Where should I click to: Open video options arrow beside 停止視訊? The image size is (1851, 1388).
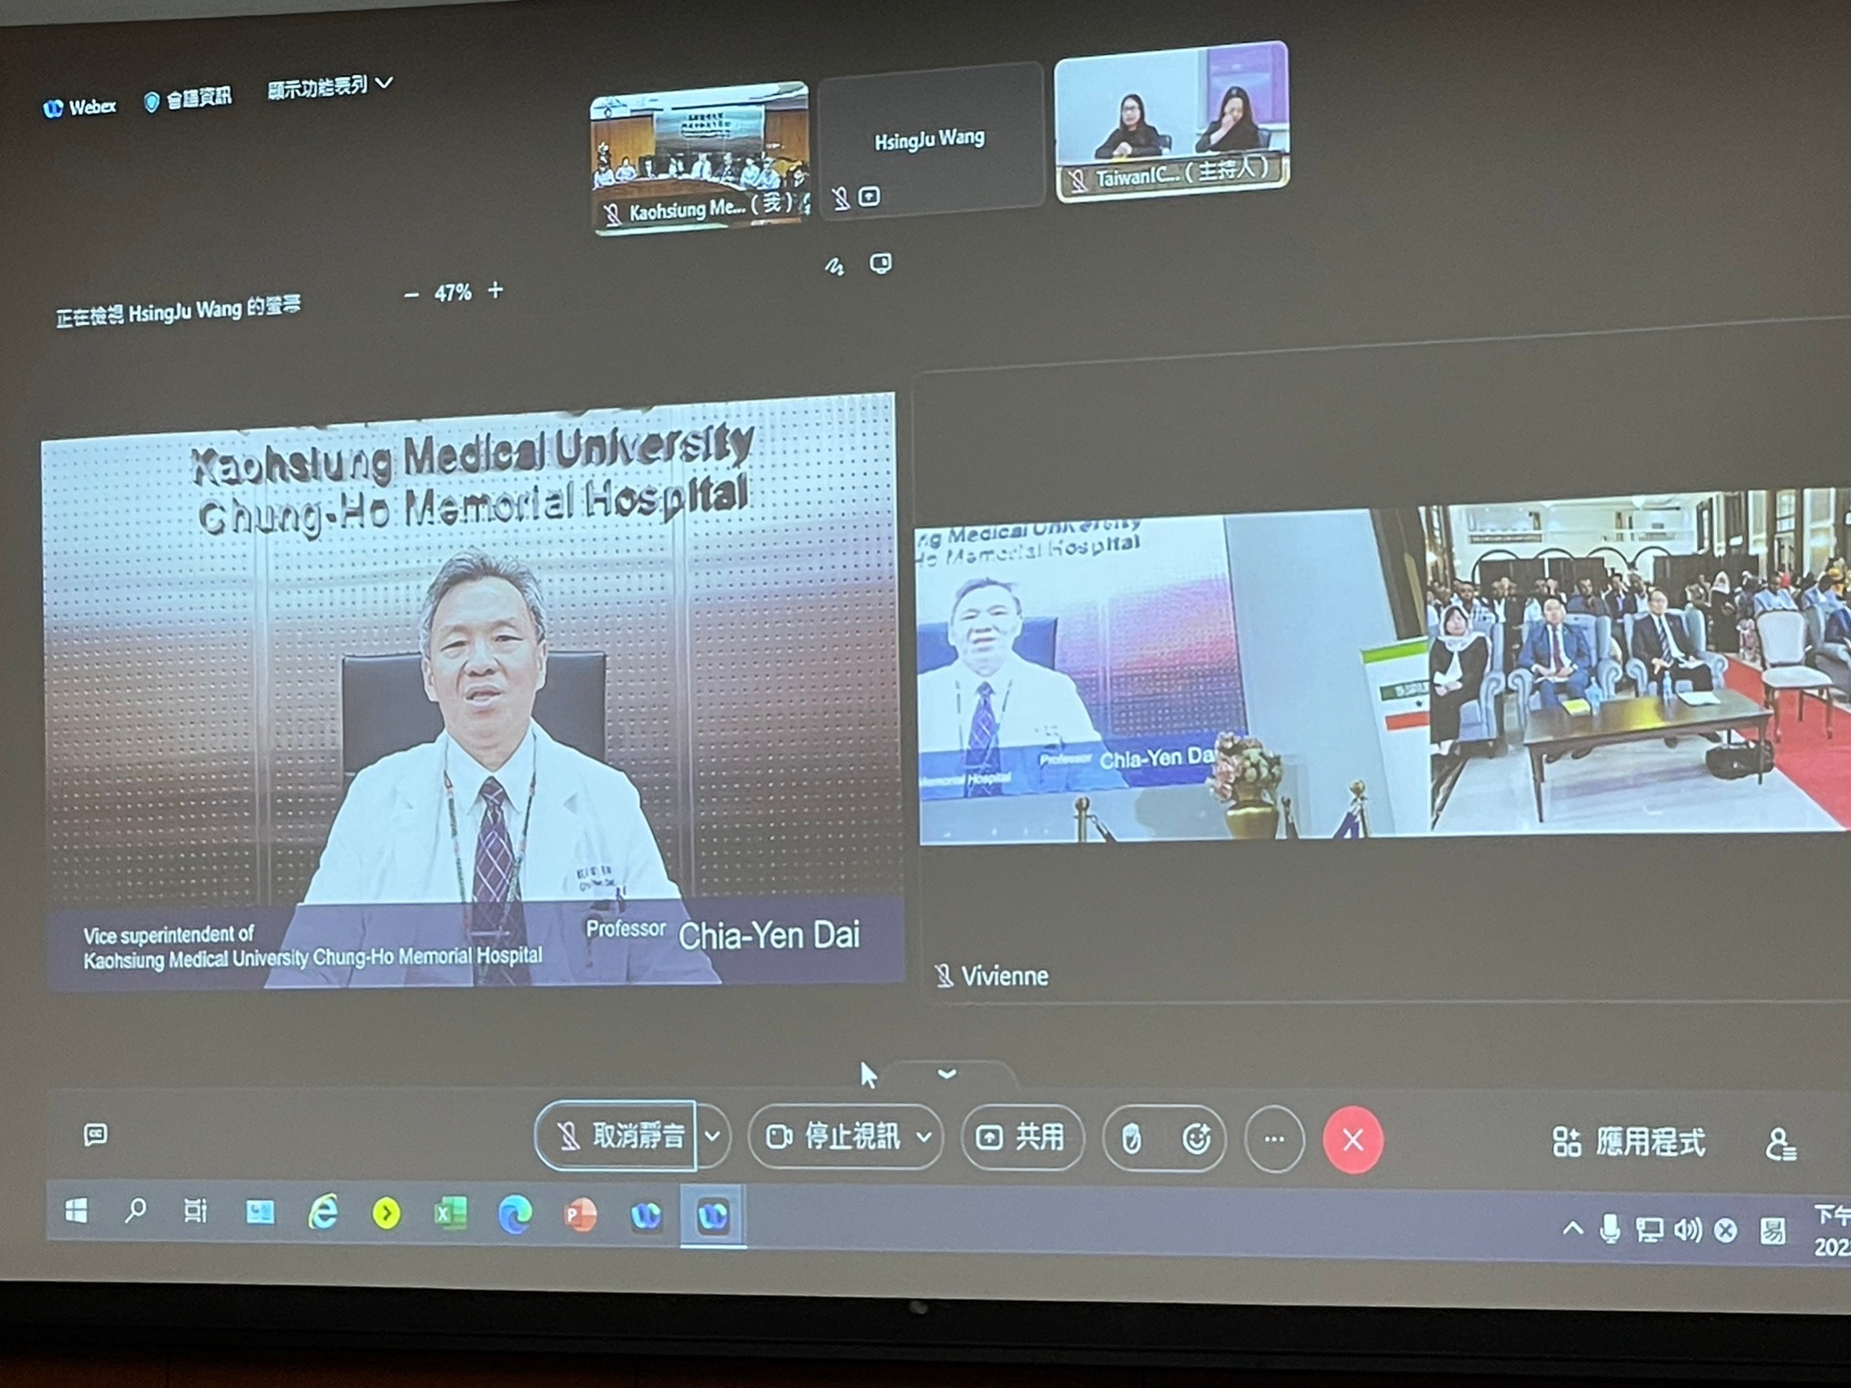pos(925,1137)
